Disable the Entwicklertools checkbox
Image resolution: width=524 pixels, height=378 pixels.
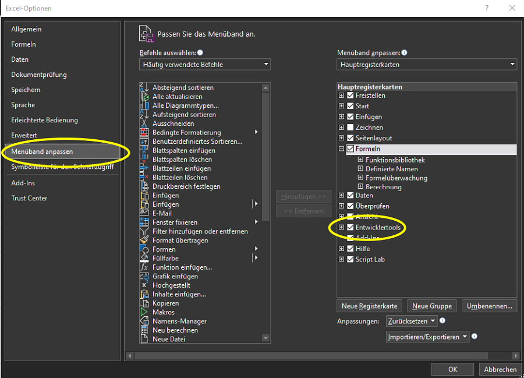click(350, 228)
